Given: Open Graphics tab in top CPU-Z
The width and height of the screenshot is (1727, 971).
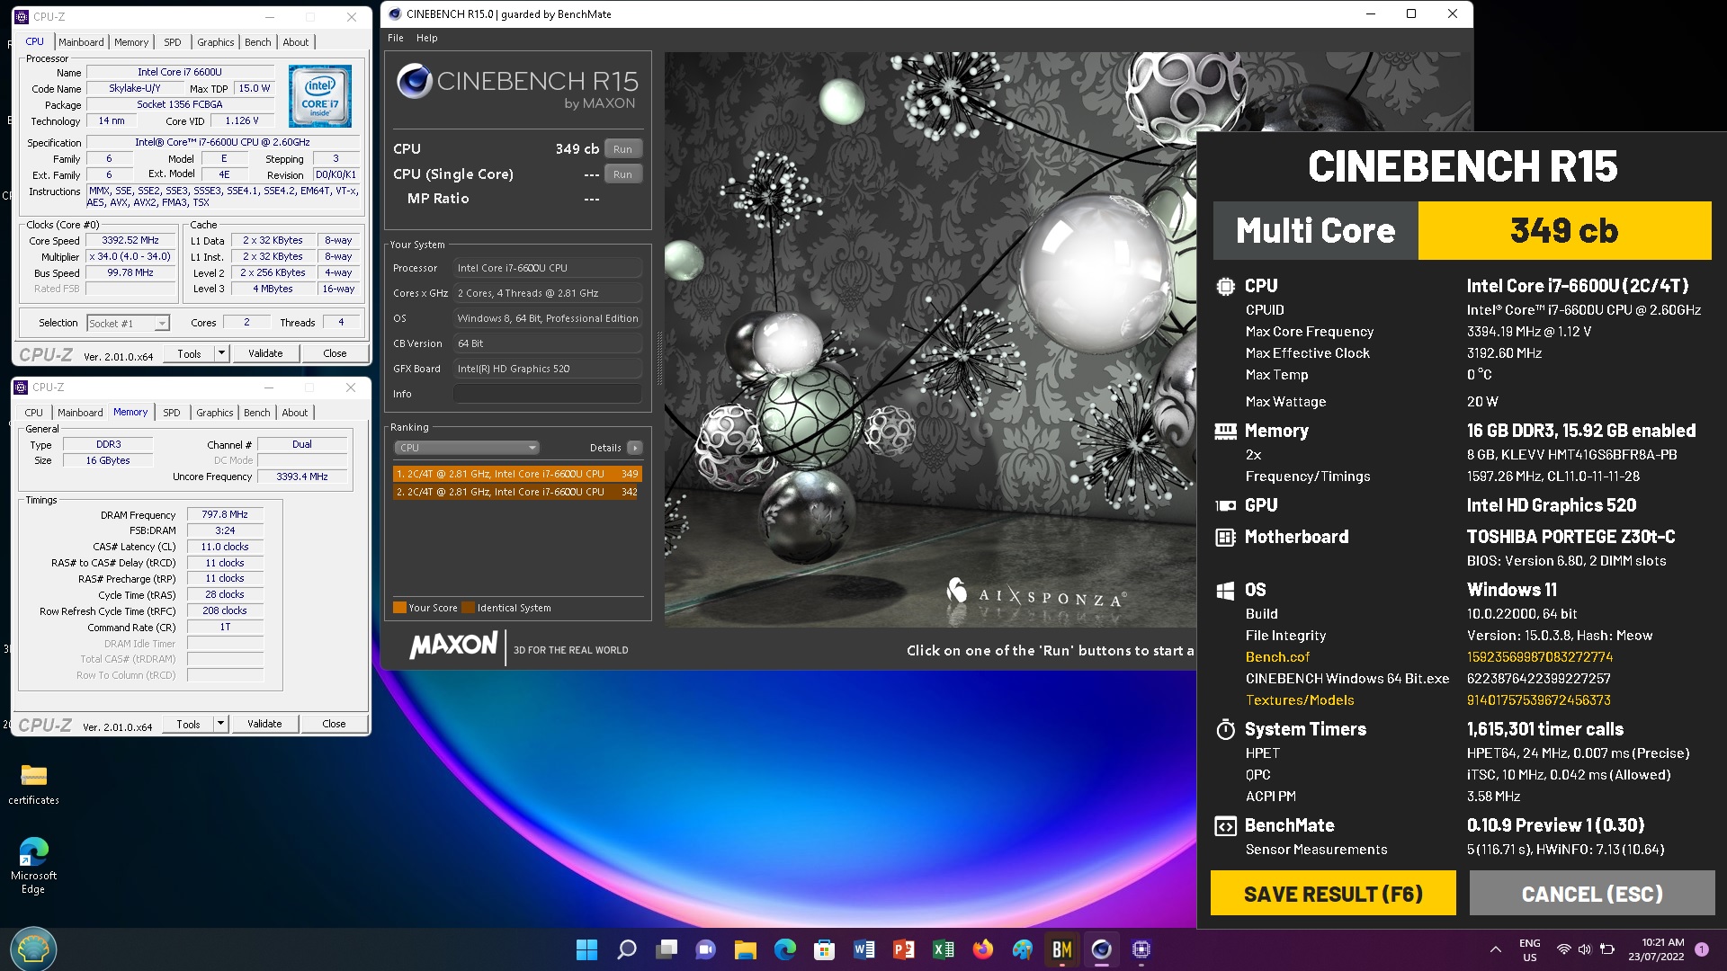Looking at the screenshot, I should click(216, 42).
